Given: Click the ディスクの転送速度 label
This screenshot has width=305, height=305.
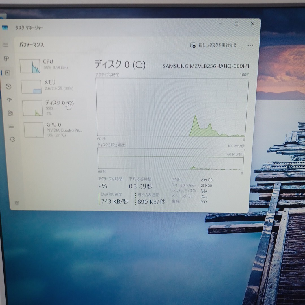Looking at the screenshot, I should click(x=111, y=145).
